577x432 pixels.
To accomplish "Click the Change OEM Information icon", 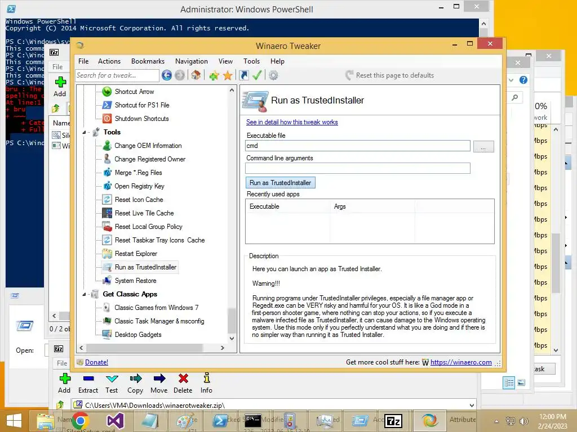I will click(x=106, y=146).
